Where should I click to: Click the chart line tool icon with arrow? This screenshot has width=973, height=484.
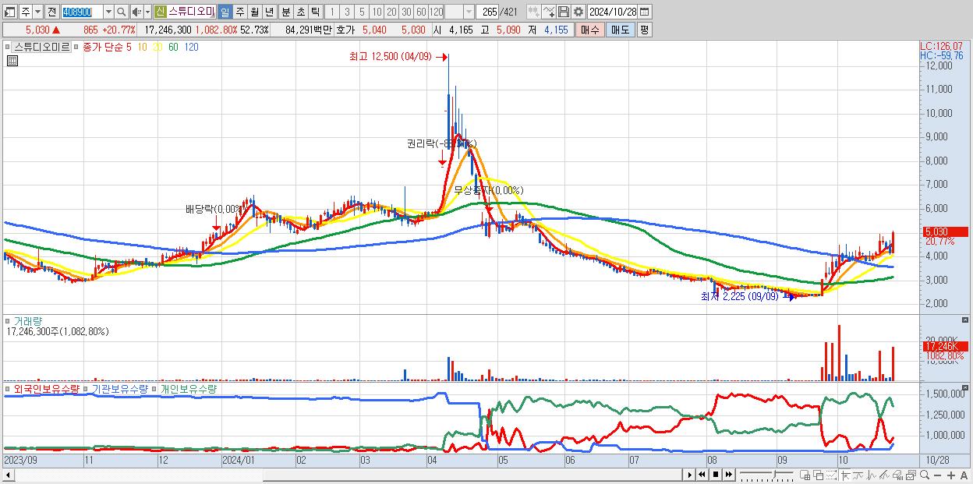pos(549,12)
